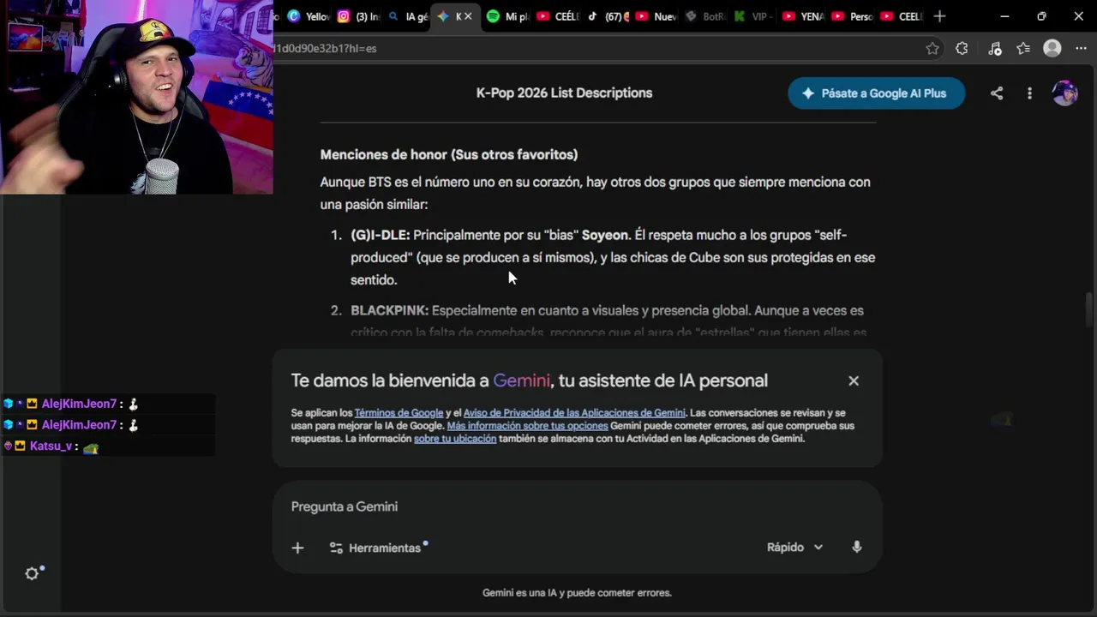Viewport: 1097px width, 617px height.
Task: Open Más información sobre tus opciones link
Action: (x=527, y=426)
